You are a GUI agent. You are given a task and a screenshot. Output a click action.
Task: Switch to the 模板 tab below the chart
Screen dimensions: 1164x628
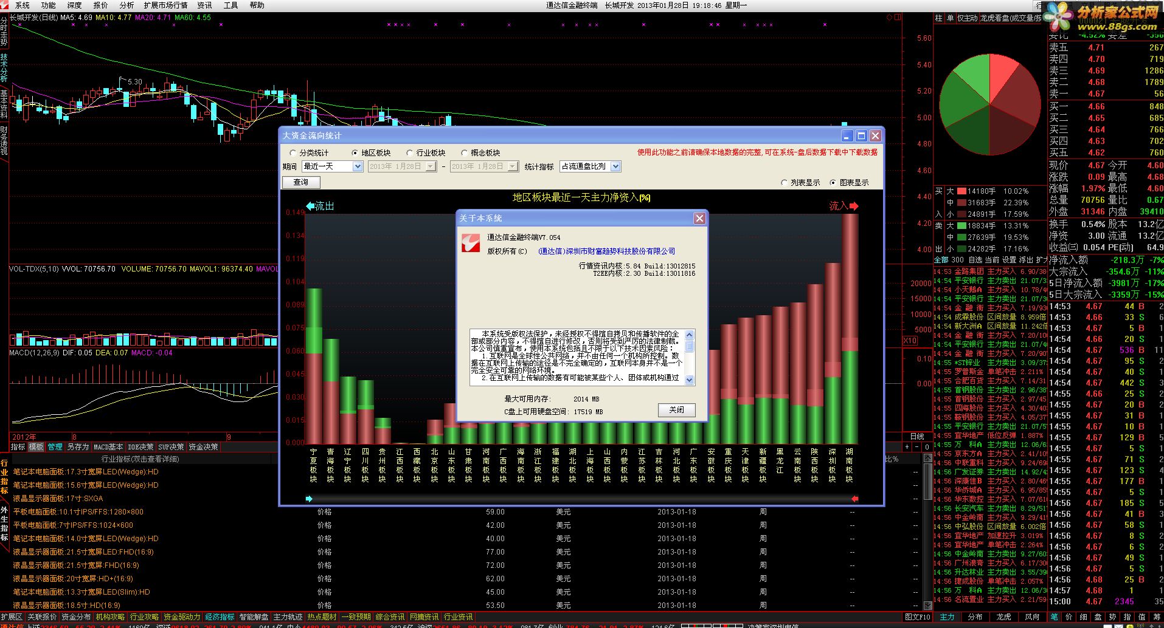pyautogui.click(x=36, y=447)
